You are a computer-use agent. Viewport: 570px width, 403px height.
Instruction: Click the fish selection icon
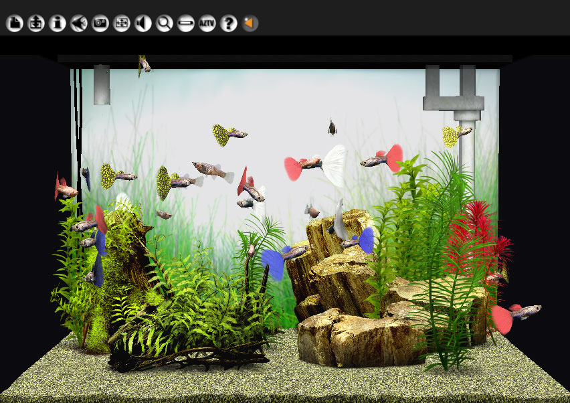(78, 24)
